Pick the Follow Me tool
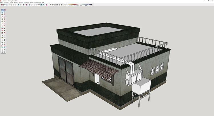This screenshot has height=116, width=214. pos(5,31)
